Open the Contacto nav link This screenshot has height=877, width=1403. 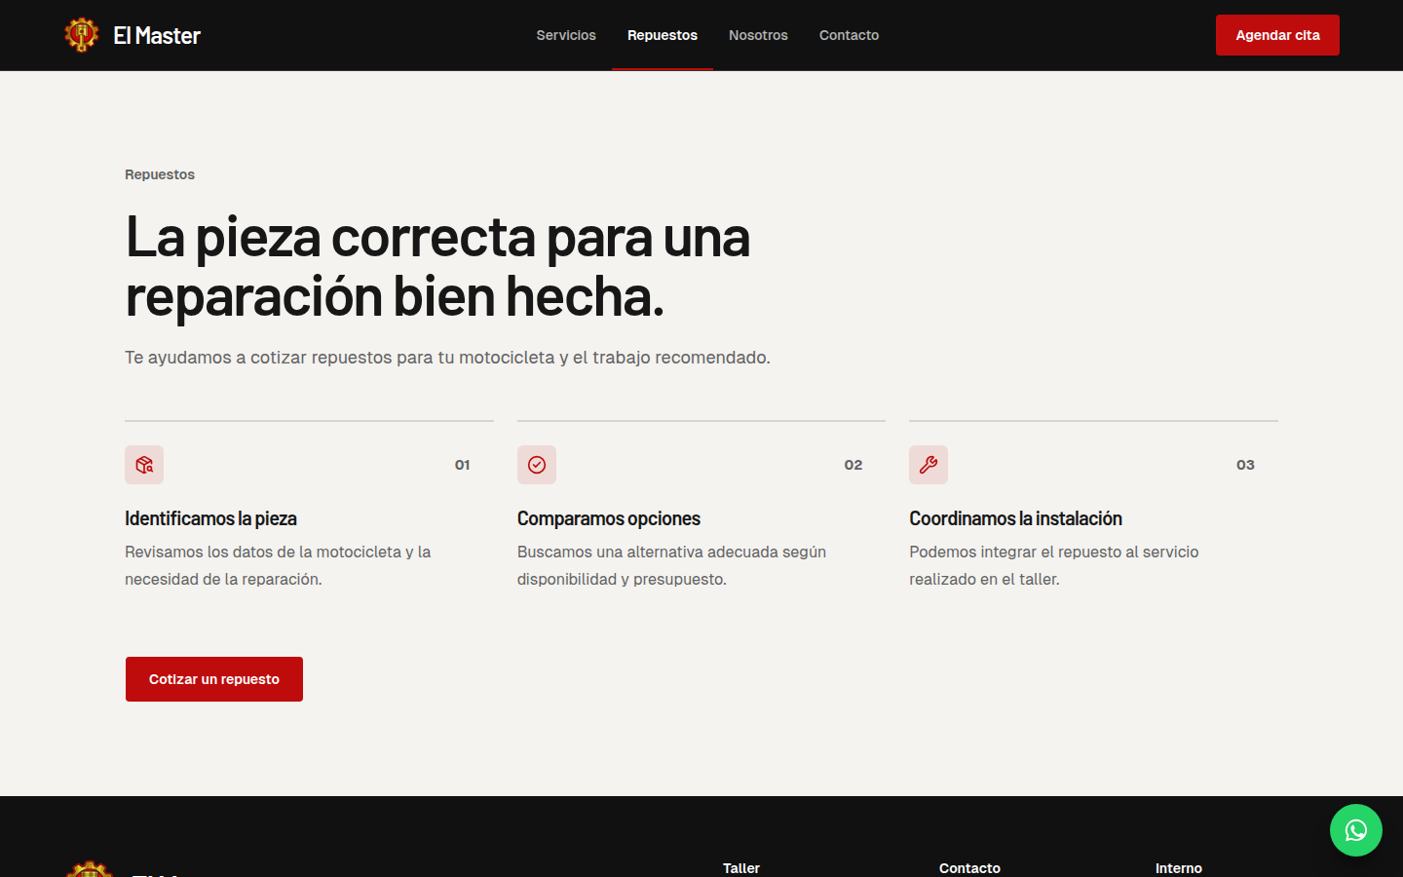click(849, 35)
